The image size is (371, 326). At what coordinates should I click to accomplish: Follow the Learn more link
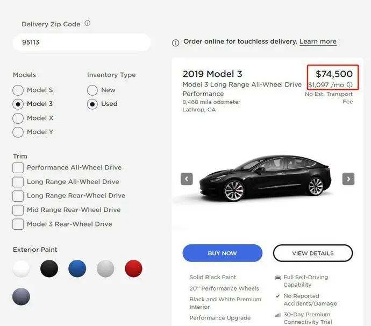[318, 41]
